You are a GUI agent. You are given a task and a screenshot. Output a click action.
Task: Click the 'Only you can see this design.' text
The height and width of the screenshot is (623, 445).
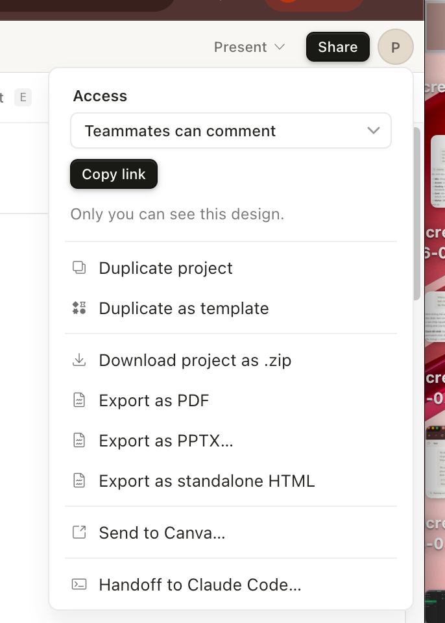point(177,214)
